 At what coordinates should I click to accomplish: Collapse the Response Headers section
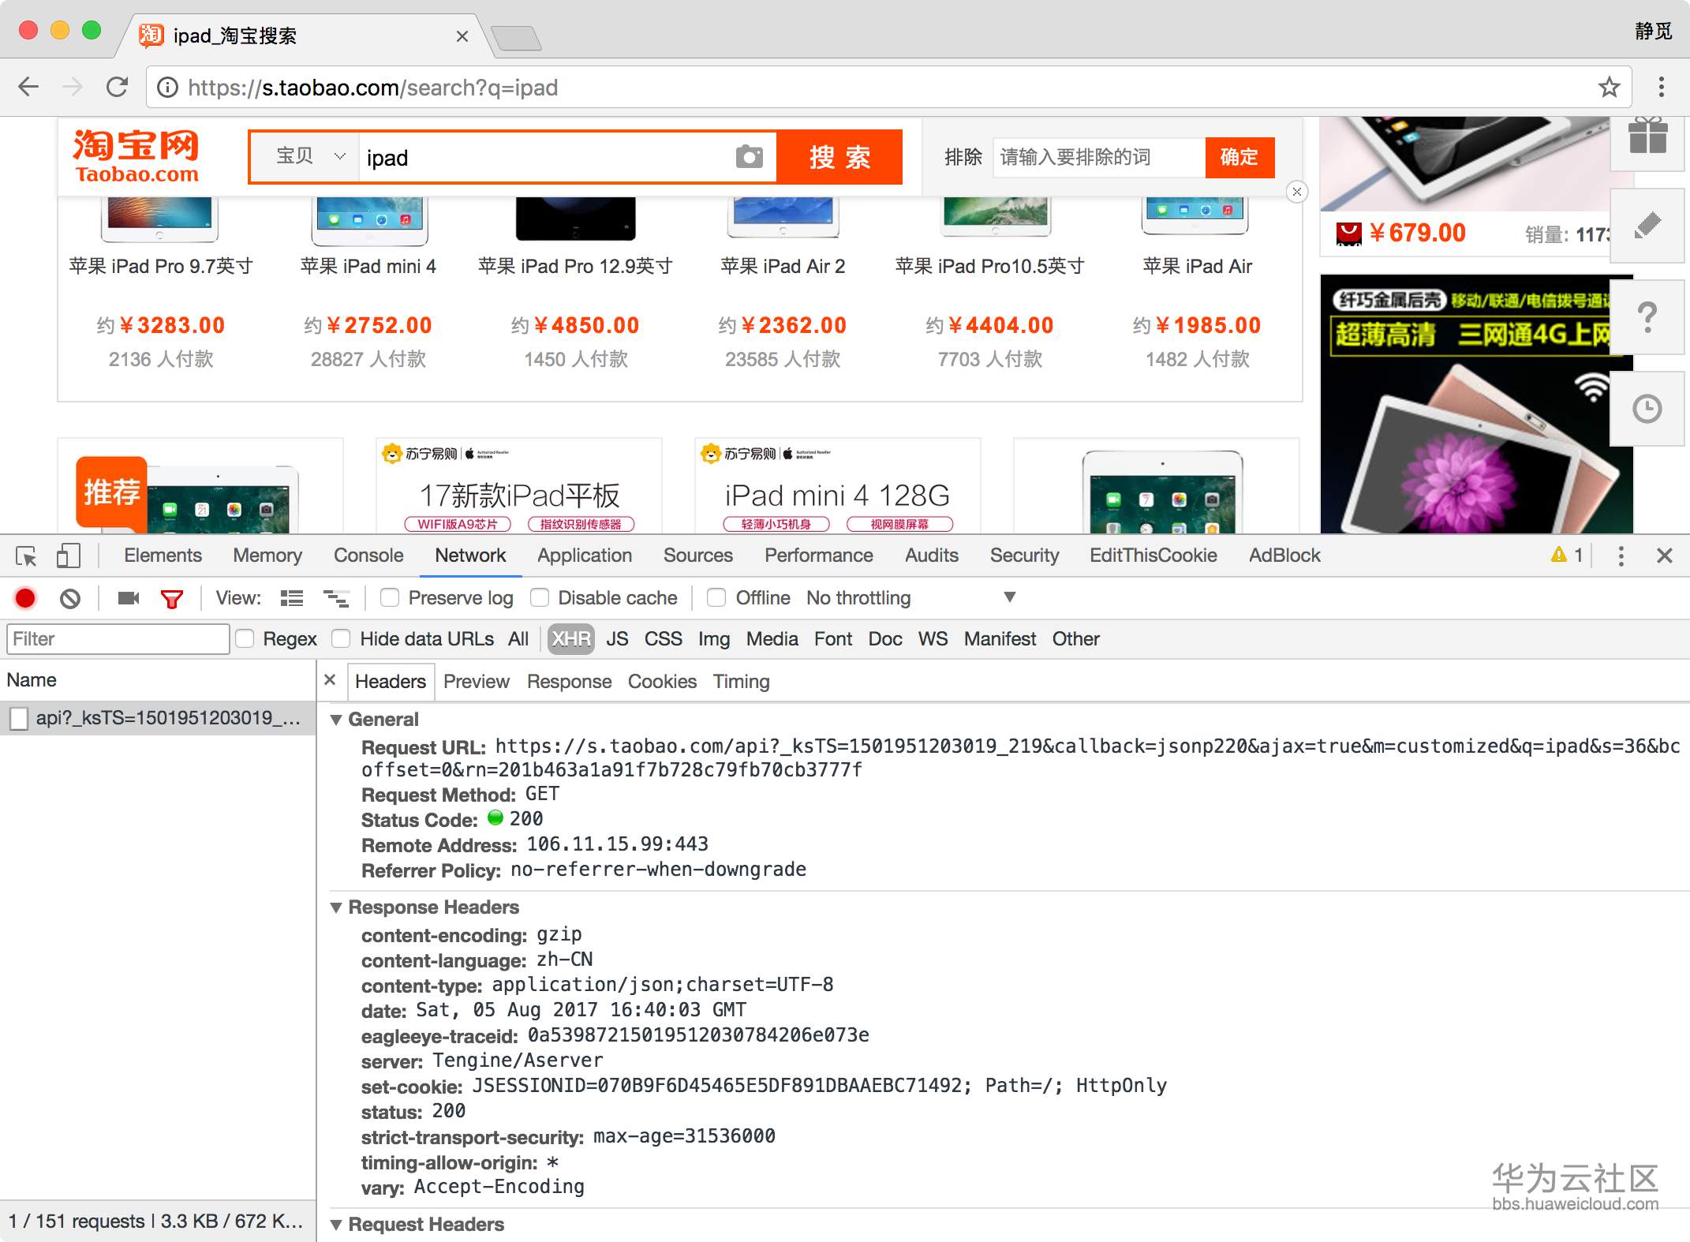click(336, 907)
